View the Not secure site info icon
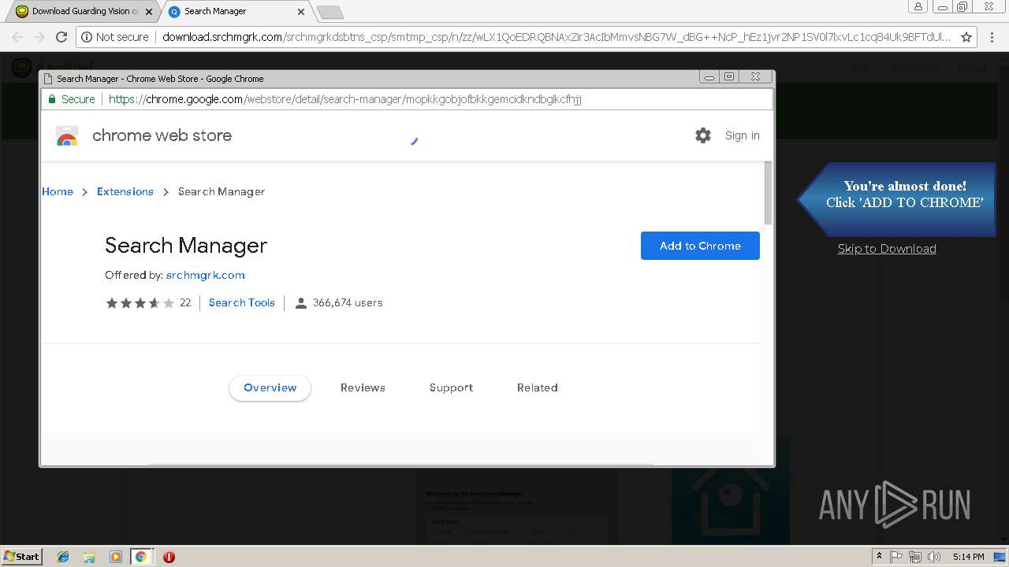This screenshot has height=567, width=1009. [87, 37]
